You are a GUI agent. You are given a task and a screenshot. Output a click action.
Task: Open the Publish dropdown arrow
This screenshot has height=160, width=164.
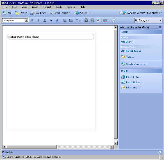(90, 13)
